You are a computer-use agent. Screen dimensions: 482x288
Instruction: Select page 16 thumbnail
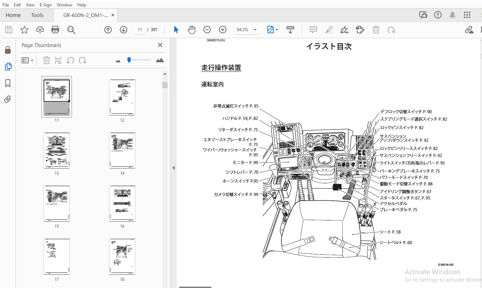122,203
